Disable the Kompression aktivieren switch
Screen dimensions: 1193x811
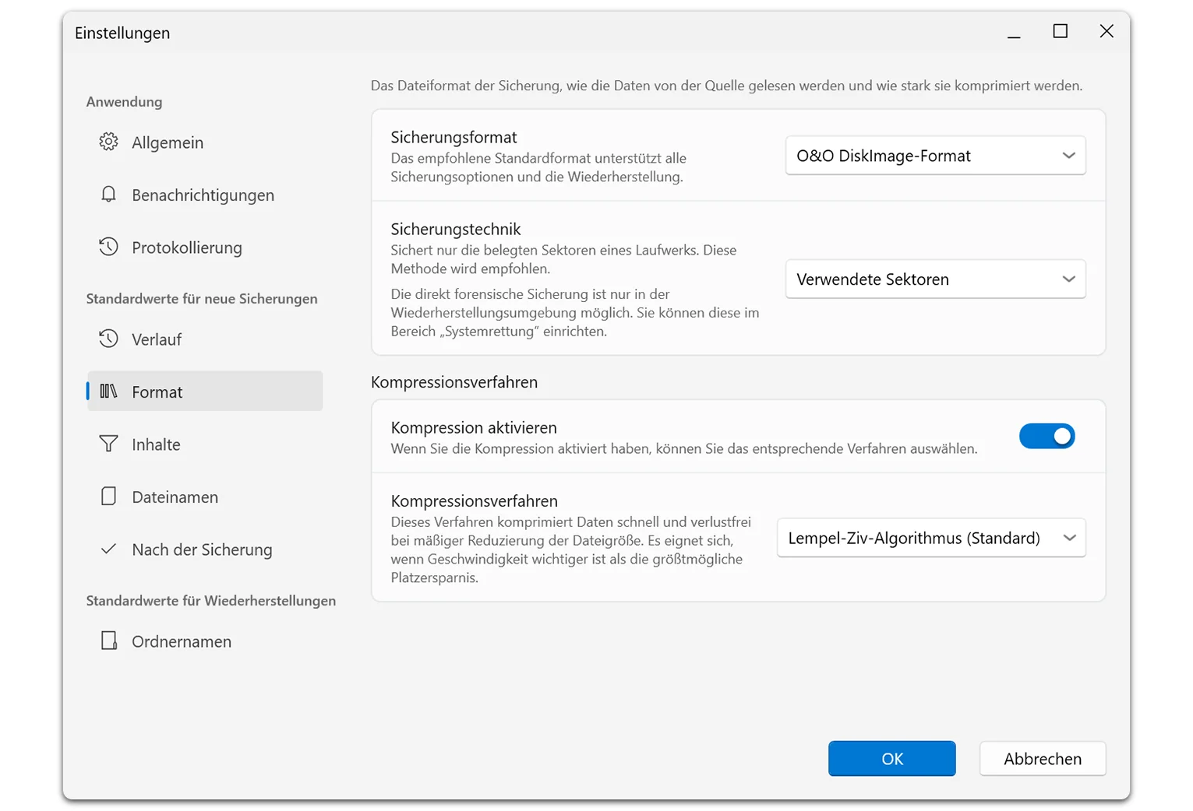[1047, 437]
